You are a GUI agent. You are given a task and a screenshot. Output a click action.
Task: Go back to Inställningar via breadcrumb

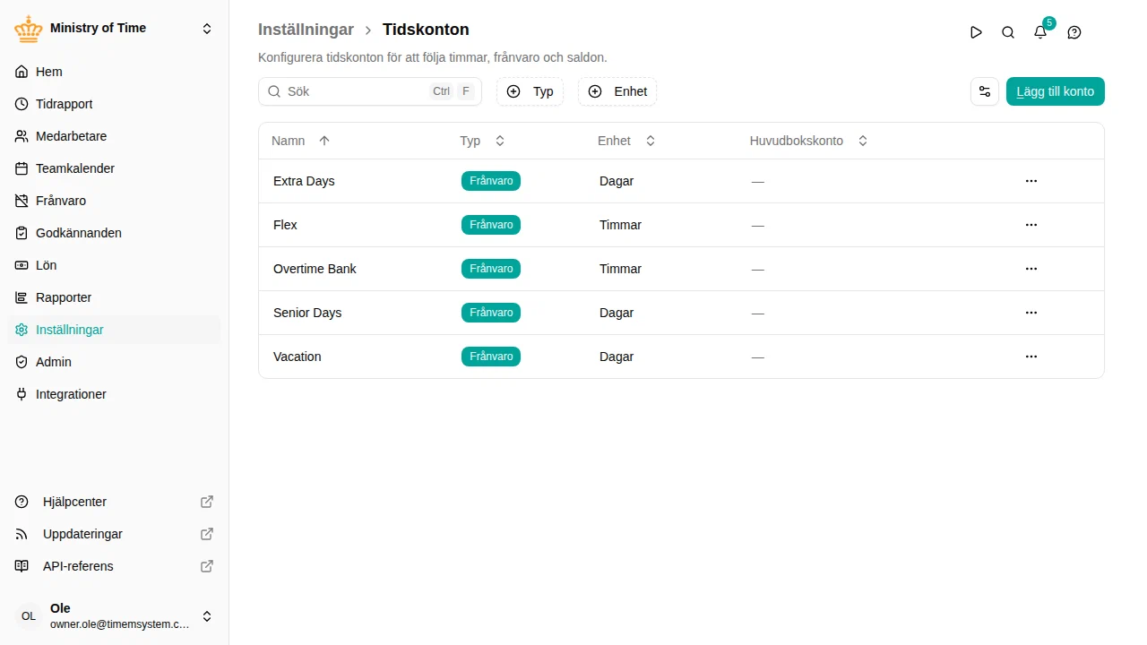[x=306, y=30]
